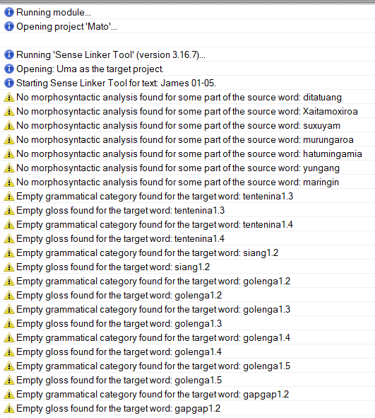
Task: Select 'Running Sense Linker Tool (version 3.16.7)' text
Action: click(x=111, y=54)
